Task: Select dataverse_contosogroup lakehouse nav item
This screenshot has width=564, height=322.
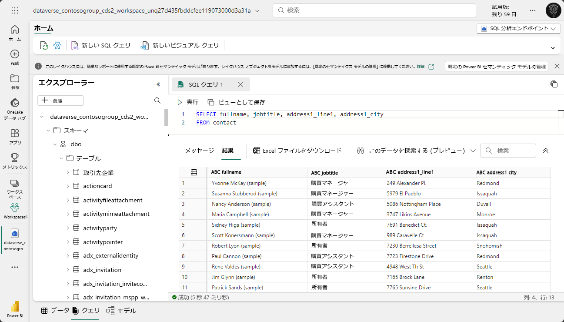Action: [15, 240]
